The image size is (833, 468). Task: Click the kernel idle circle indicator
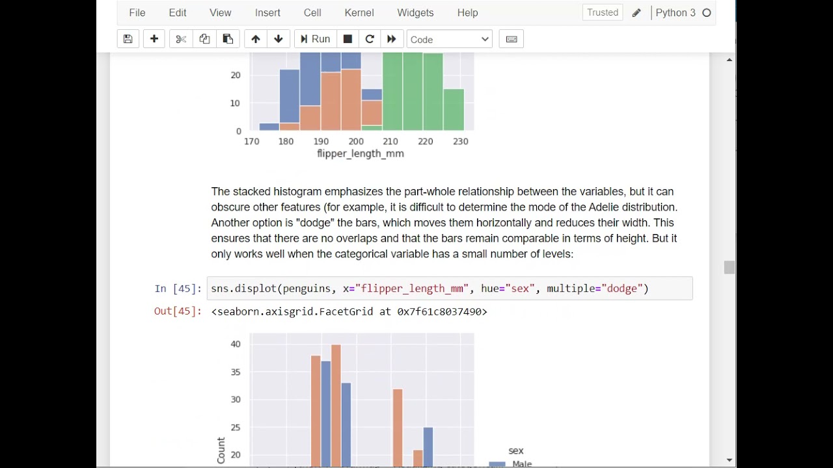707,13
